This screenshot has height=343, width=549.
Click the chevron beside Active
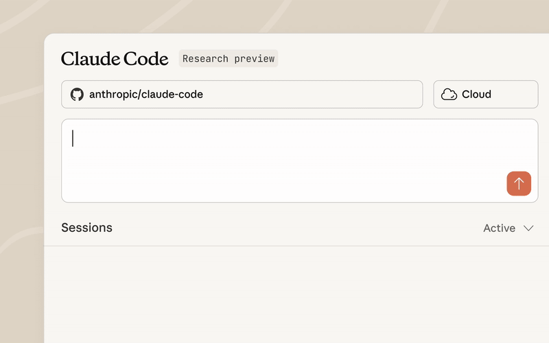[528, 228]
